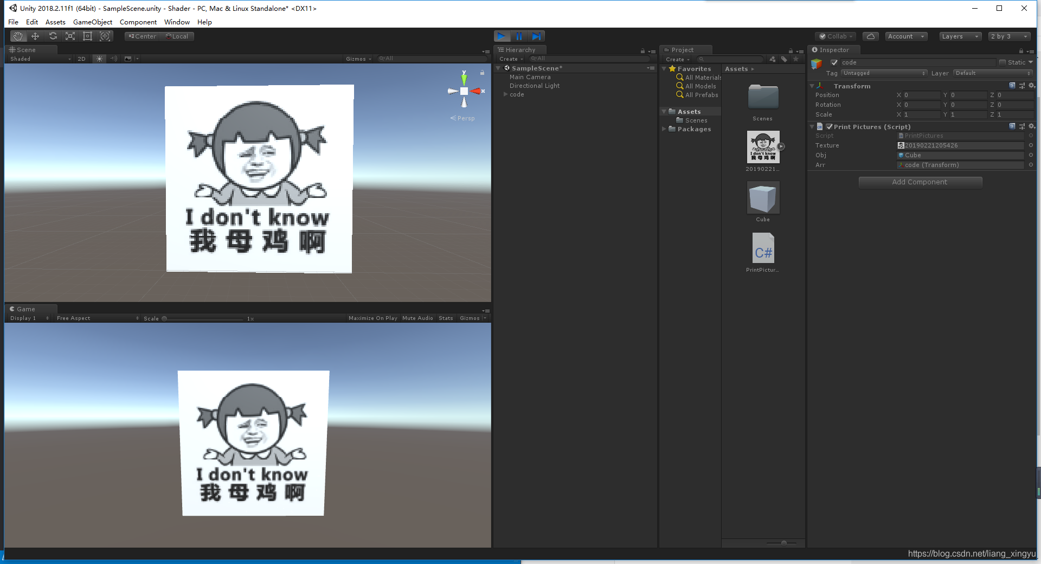Toggle scene effects image icon
This screenshot has width=1041, height=564.
pyautogui.click(x=128, y=59)
